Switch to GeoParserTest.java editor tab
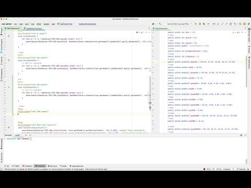 [x=33, y=28]
